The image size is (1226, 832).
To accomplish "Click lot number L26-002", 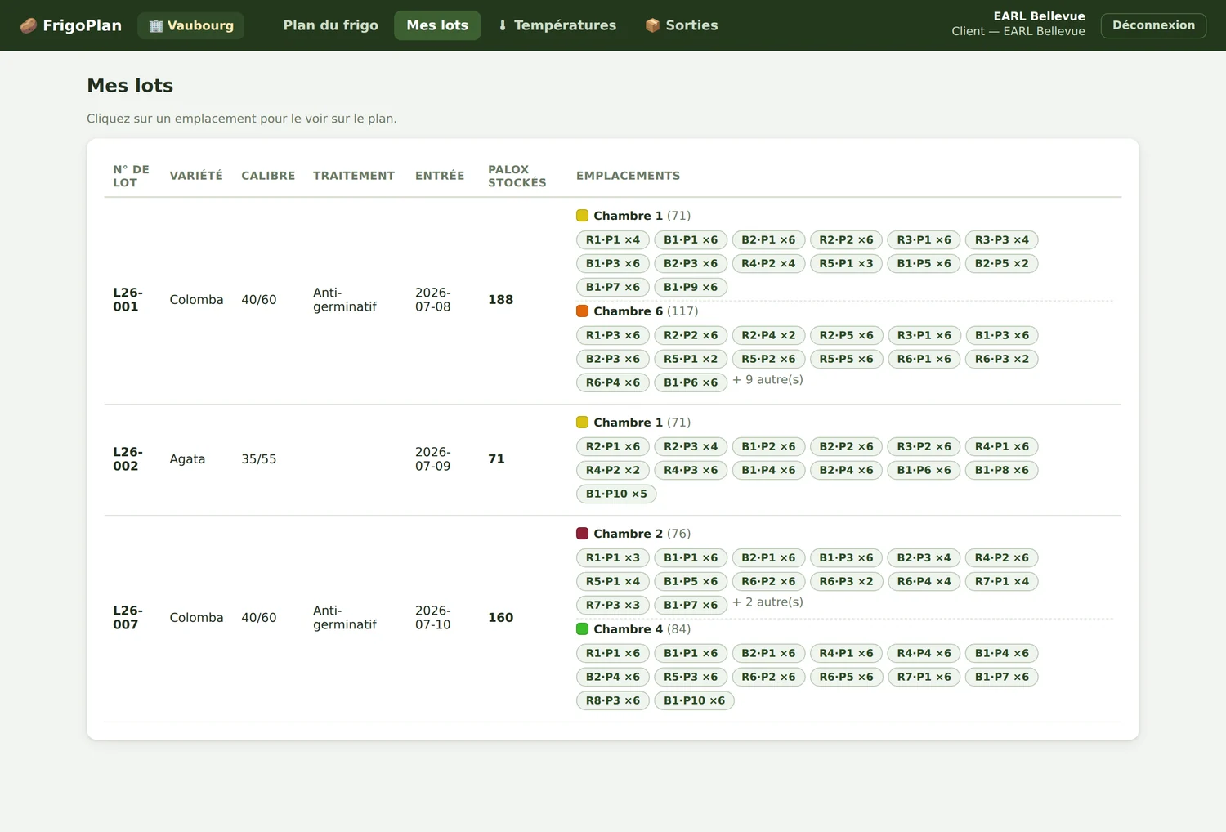I will pyautogui.click(x=128, y=459).
